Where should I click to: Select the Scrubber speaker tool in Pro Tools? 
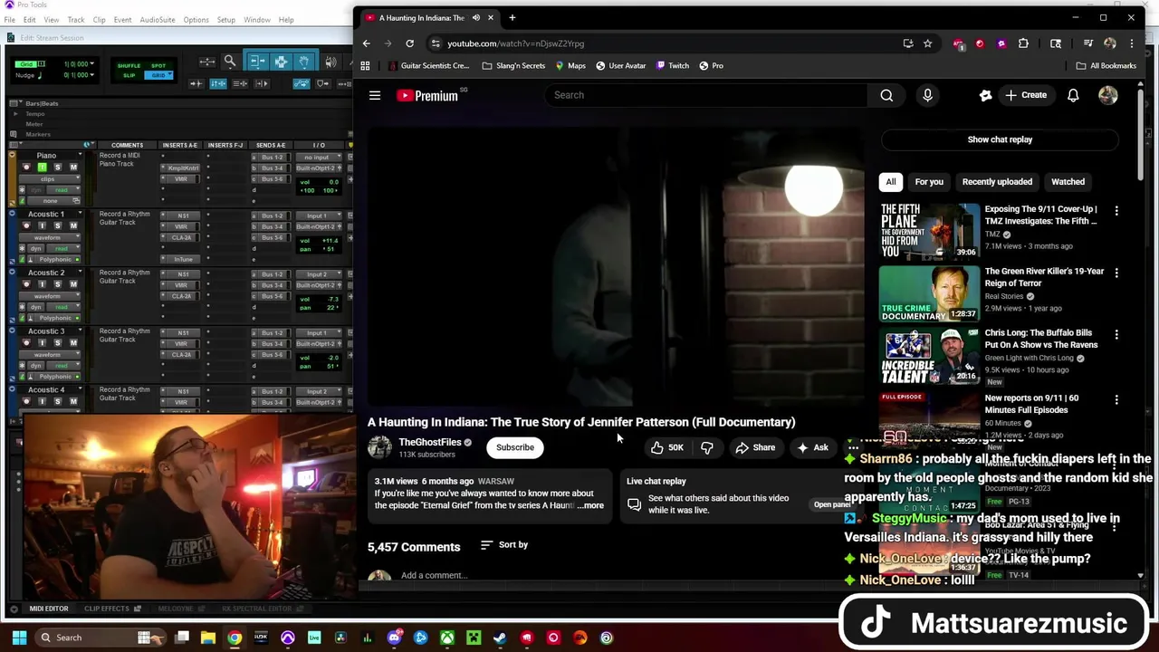(330, 62)
